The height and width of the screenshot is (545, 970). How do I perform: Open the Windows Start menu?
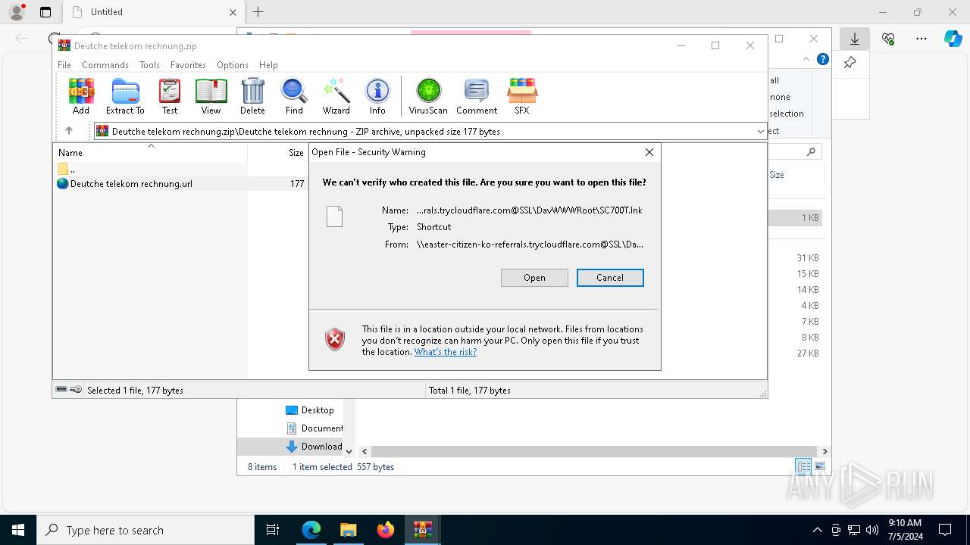coord(18,530)
